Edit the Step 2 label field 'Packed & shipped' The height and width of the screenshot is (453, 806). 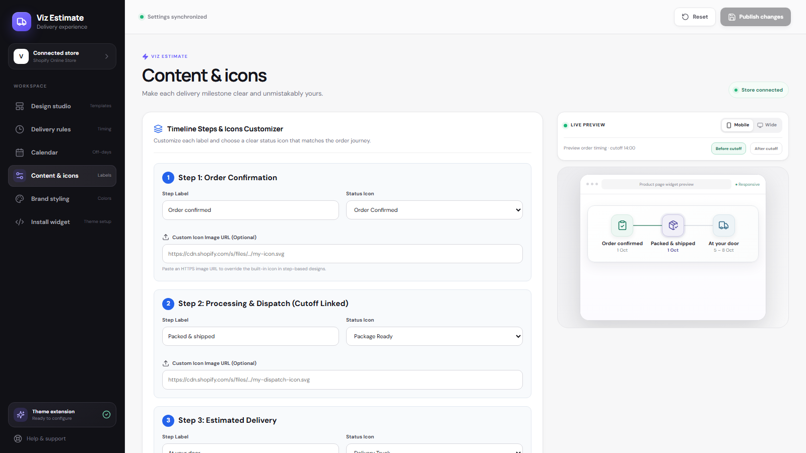point(250,336)
